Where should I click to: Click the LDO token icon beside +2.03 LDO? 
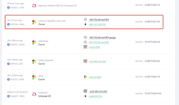tap(85, 47)
